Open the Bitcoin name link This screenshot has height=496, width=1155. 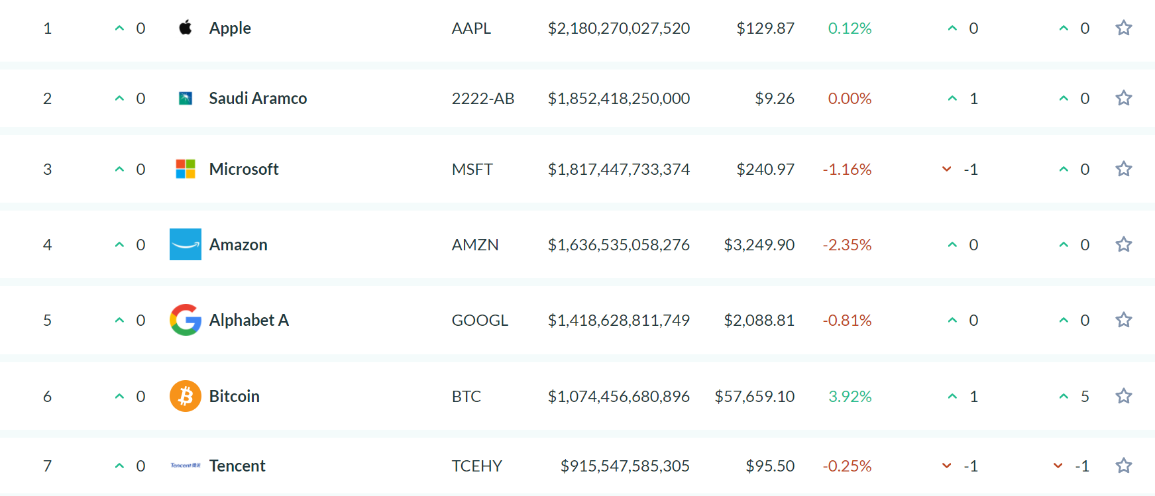pos(235,396)
